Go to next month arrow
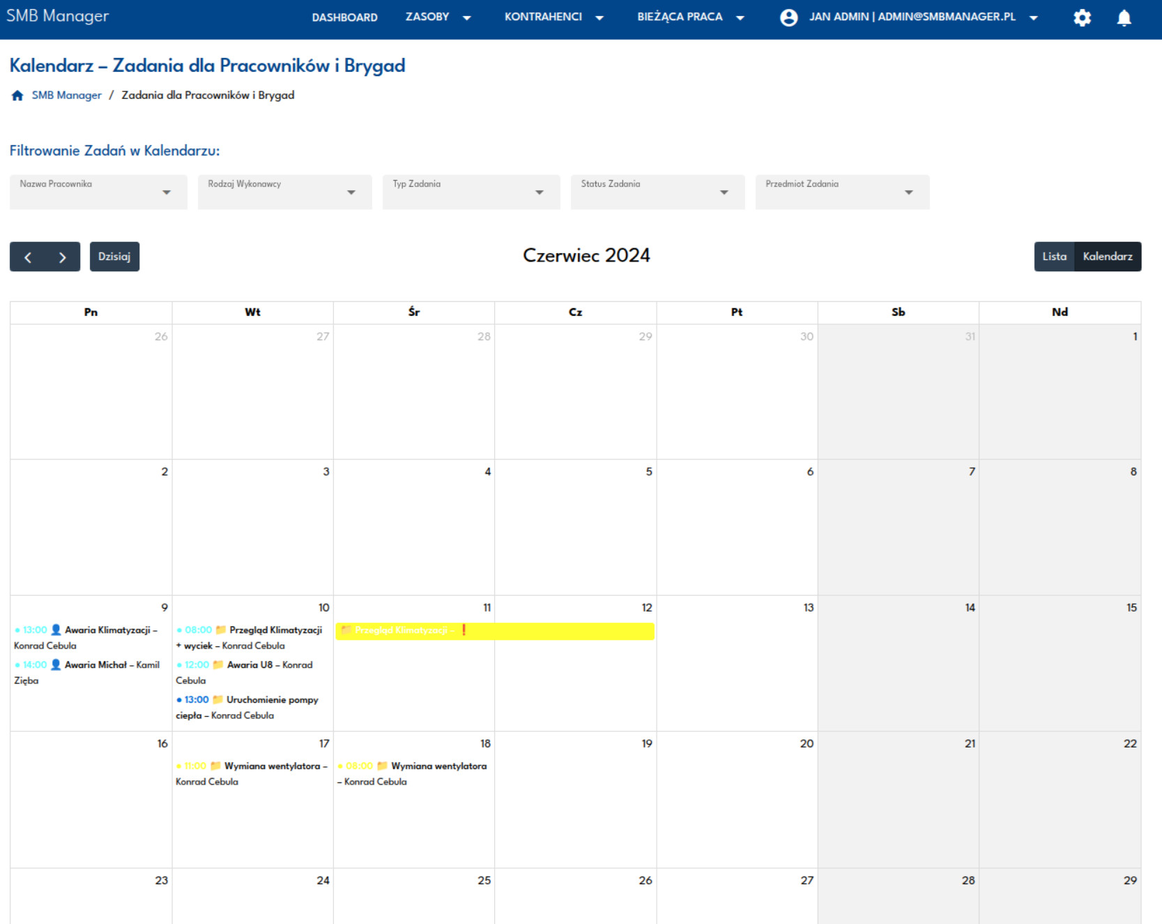The image size is (1162, 924). click(63, 257)
